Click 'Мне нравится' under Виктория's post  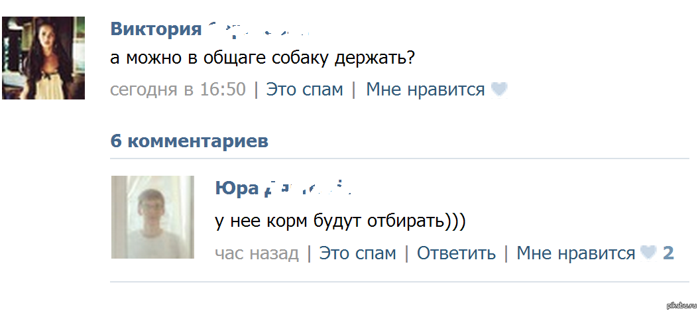425,90
